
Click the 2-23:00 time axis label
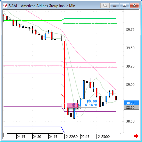[x=104, y=137]
